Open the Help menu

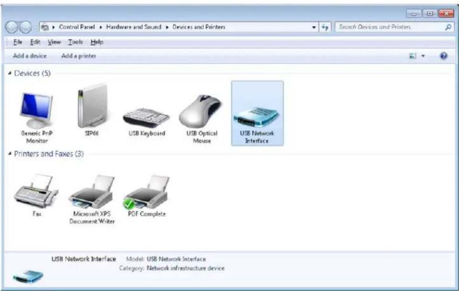pos(97,42)
